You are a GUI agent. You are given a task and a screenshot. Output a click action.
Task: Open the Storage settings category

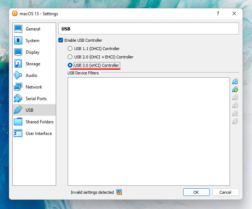coord(34,64)
